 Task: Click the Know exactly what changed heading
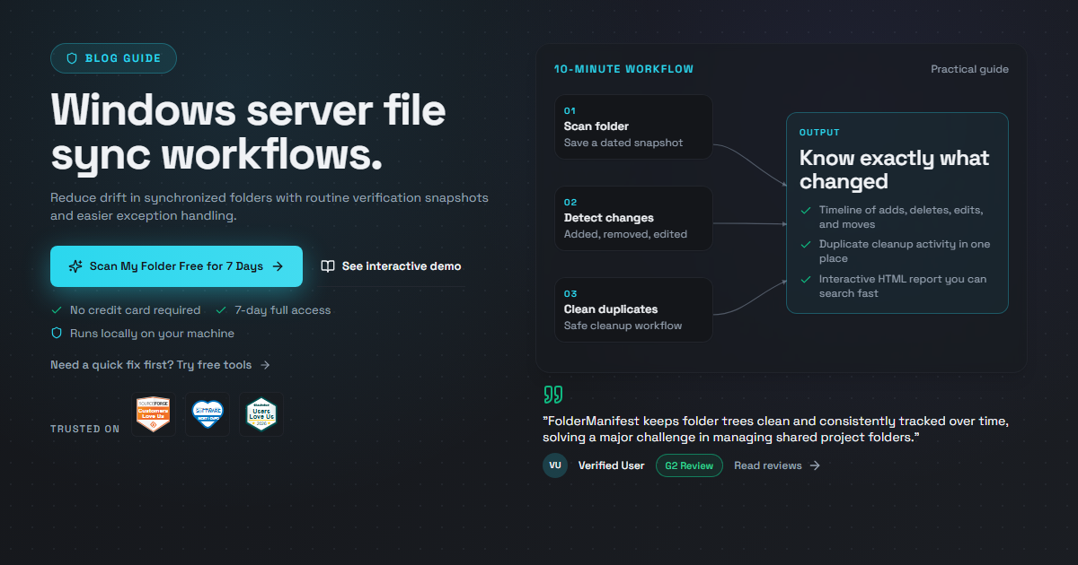click(894, 169)
